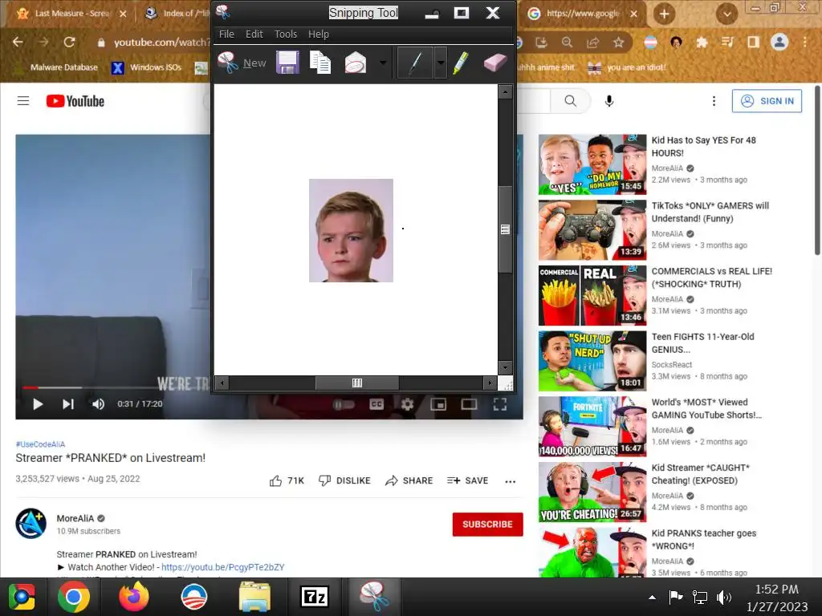Click the SUBSCRIBE button
This screenshot has width=822, height=616.
pyautogui.click(x=487, y=525)
